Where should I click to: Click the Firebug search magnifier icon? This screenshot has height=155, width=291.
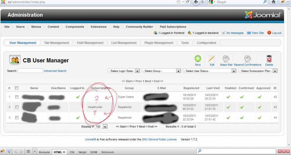point(199,151)
